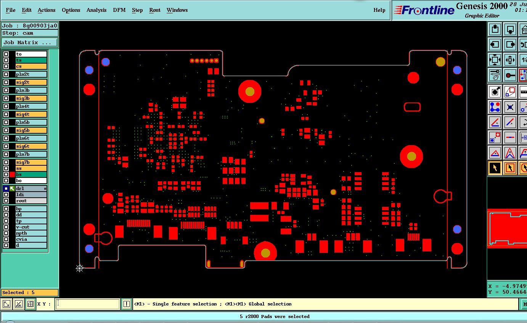Open the Options menu
The image size is (527, 323).
[71, 10]
